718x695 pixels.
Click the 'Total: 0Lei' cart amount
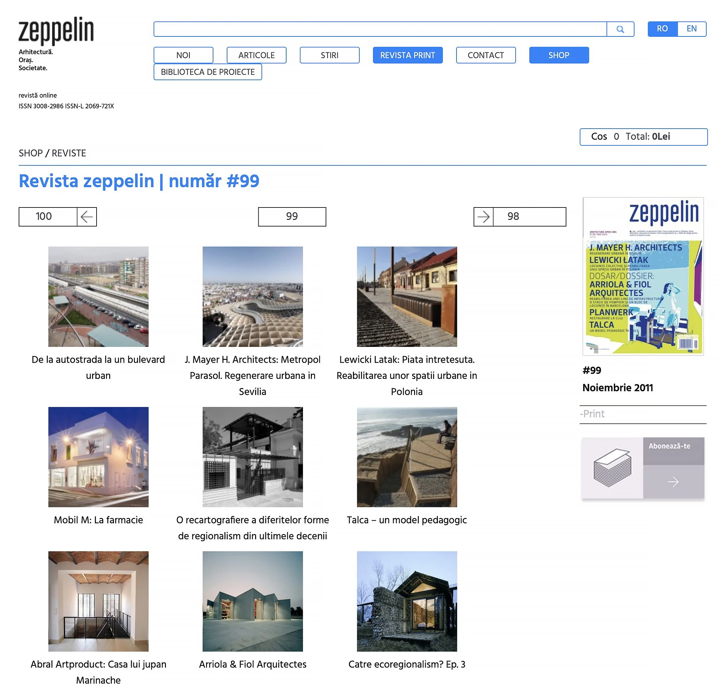click(x=648, y=137)
